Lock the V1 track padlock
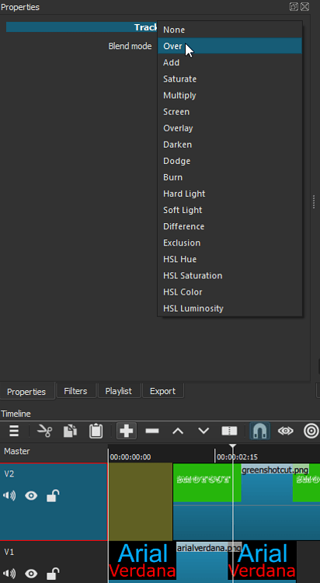Image resolution: width=320 pixels, height=583 pixels. pyautogui.click(x=53, y=573)
